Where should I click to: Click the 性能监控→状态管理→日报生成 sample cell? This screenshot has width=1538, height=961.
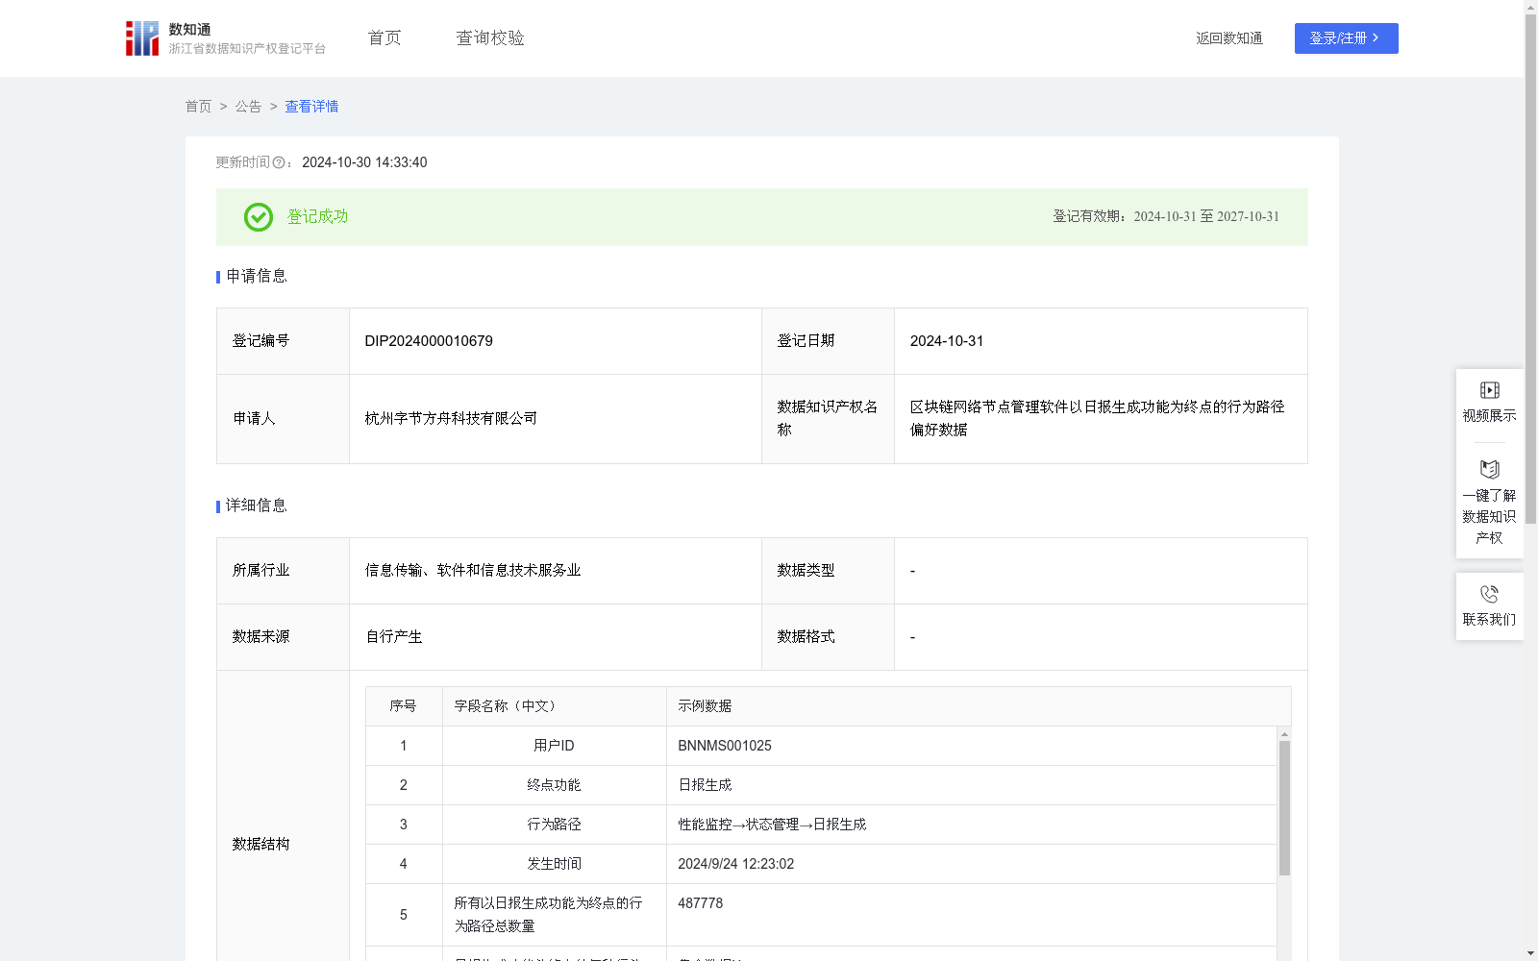tap(972, 825)
